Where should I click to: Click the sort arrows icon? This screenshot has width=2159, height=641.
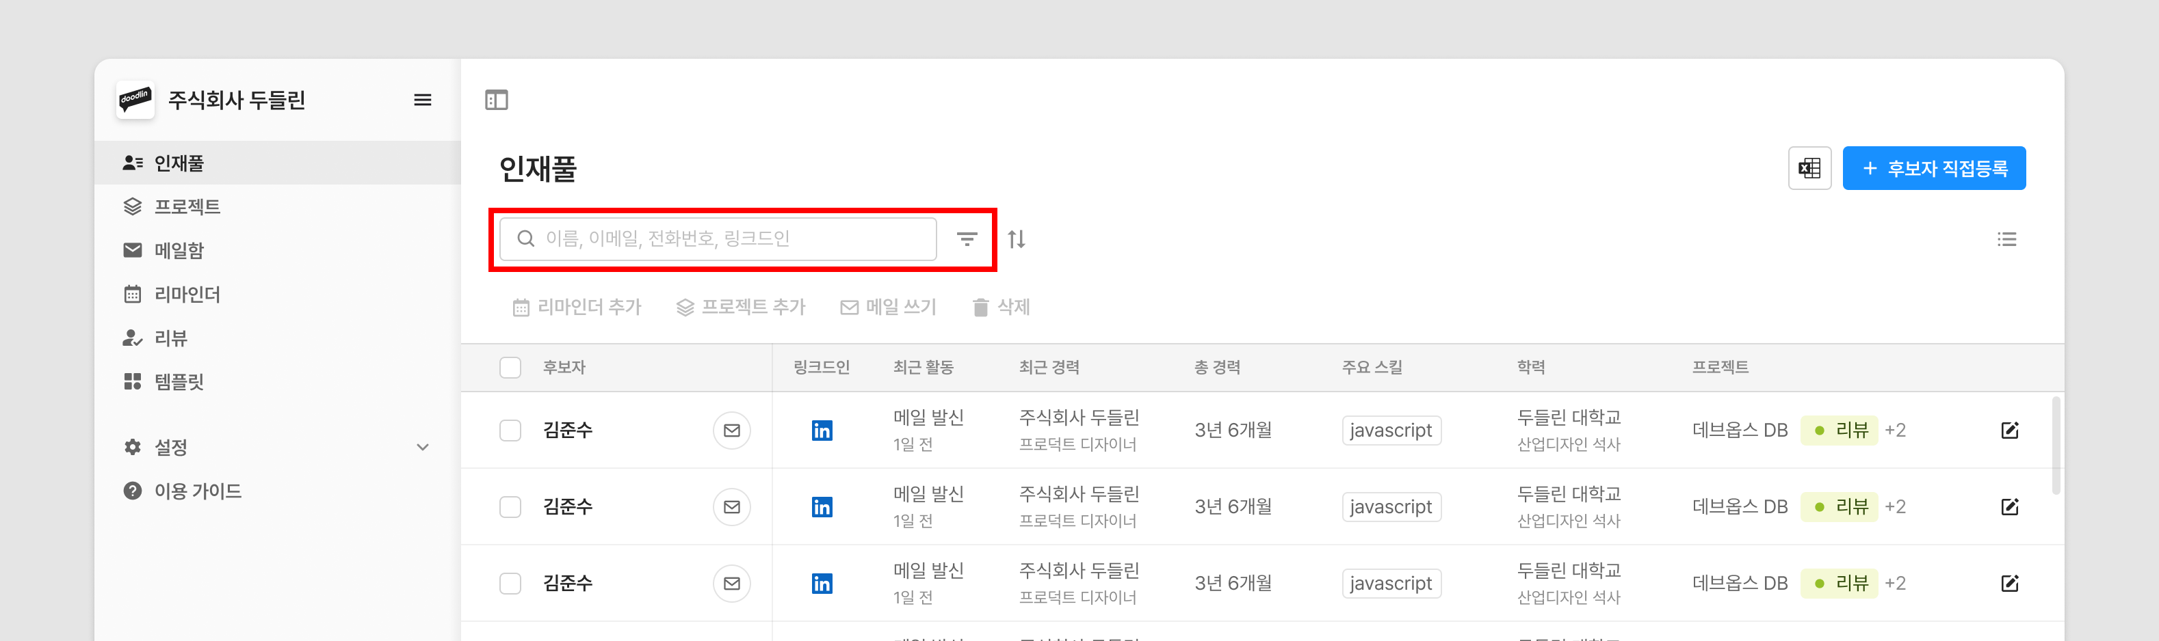(x=1017, y=239)
